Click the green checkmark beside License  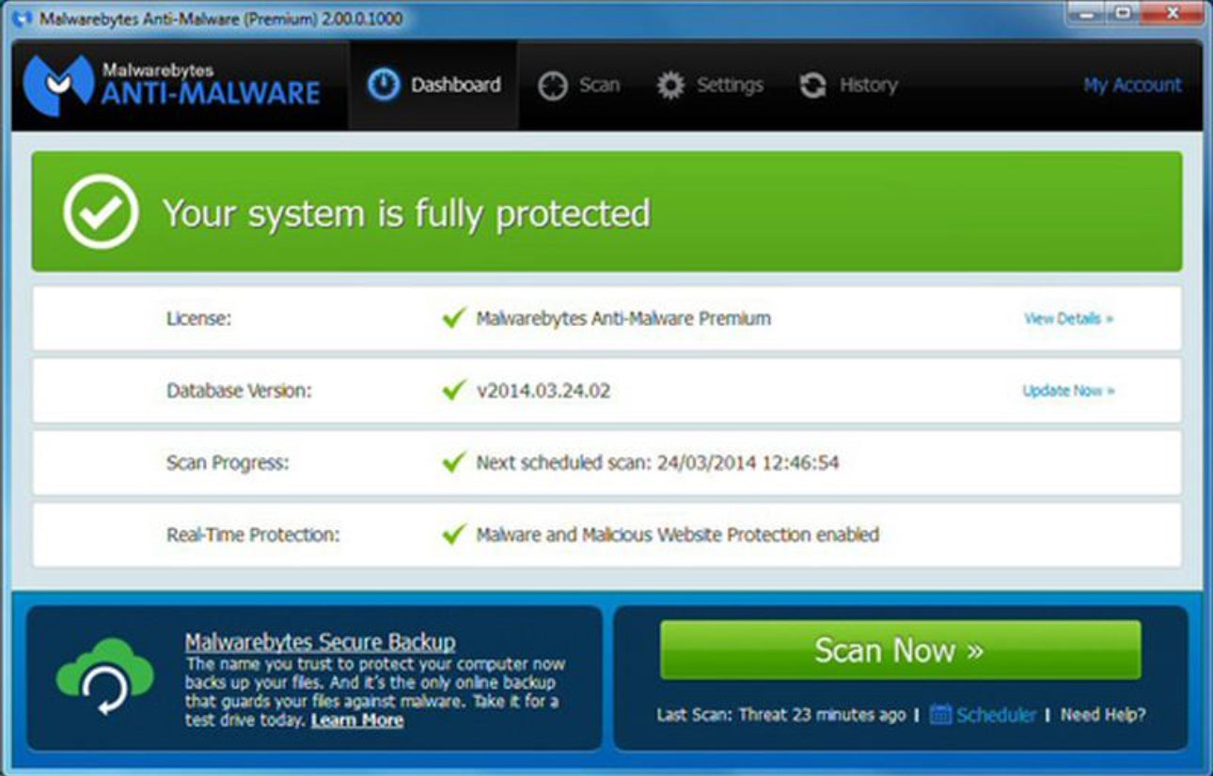[454, 318]
